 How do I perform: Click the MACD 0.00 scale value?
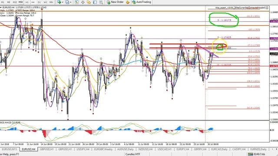point(272,130)
